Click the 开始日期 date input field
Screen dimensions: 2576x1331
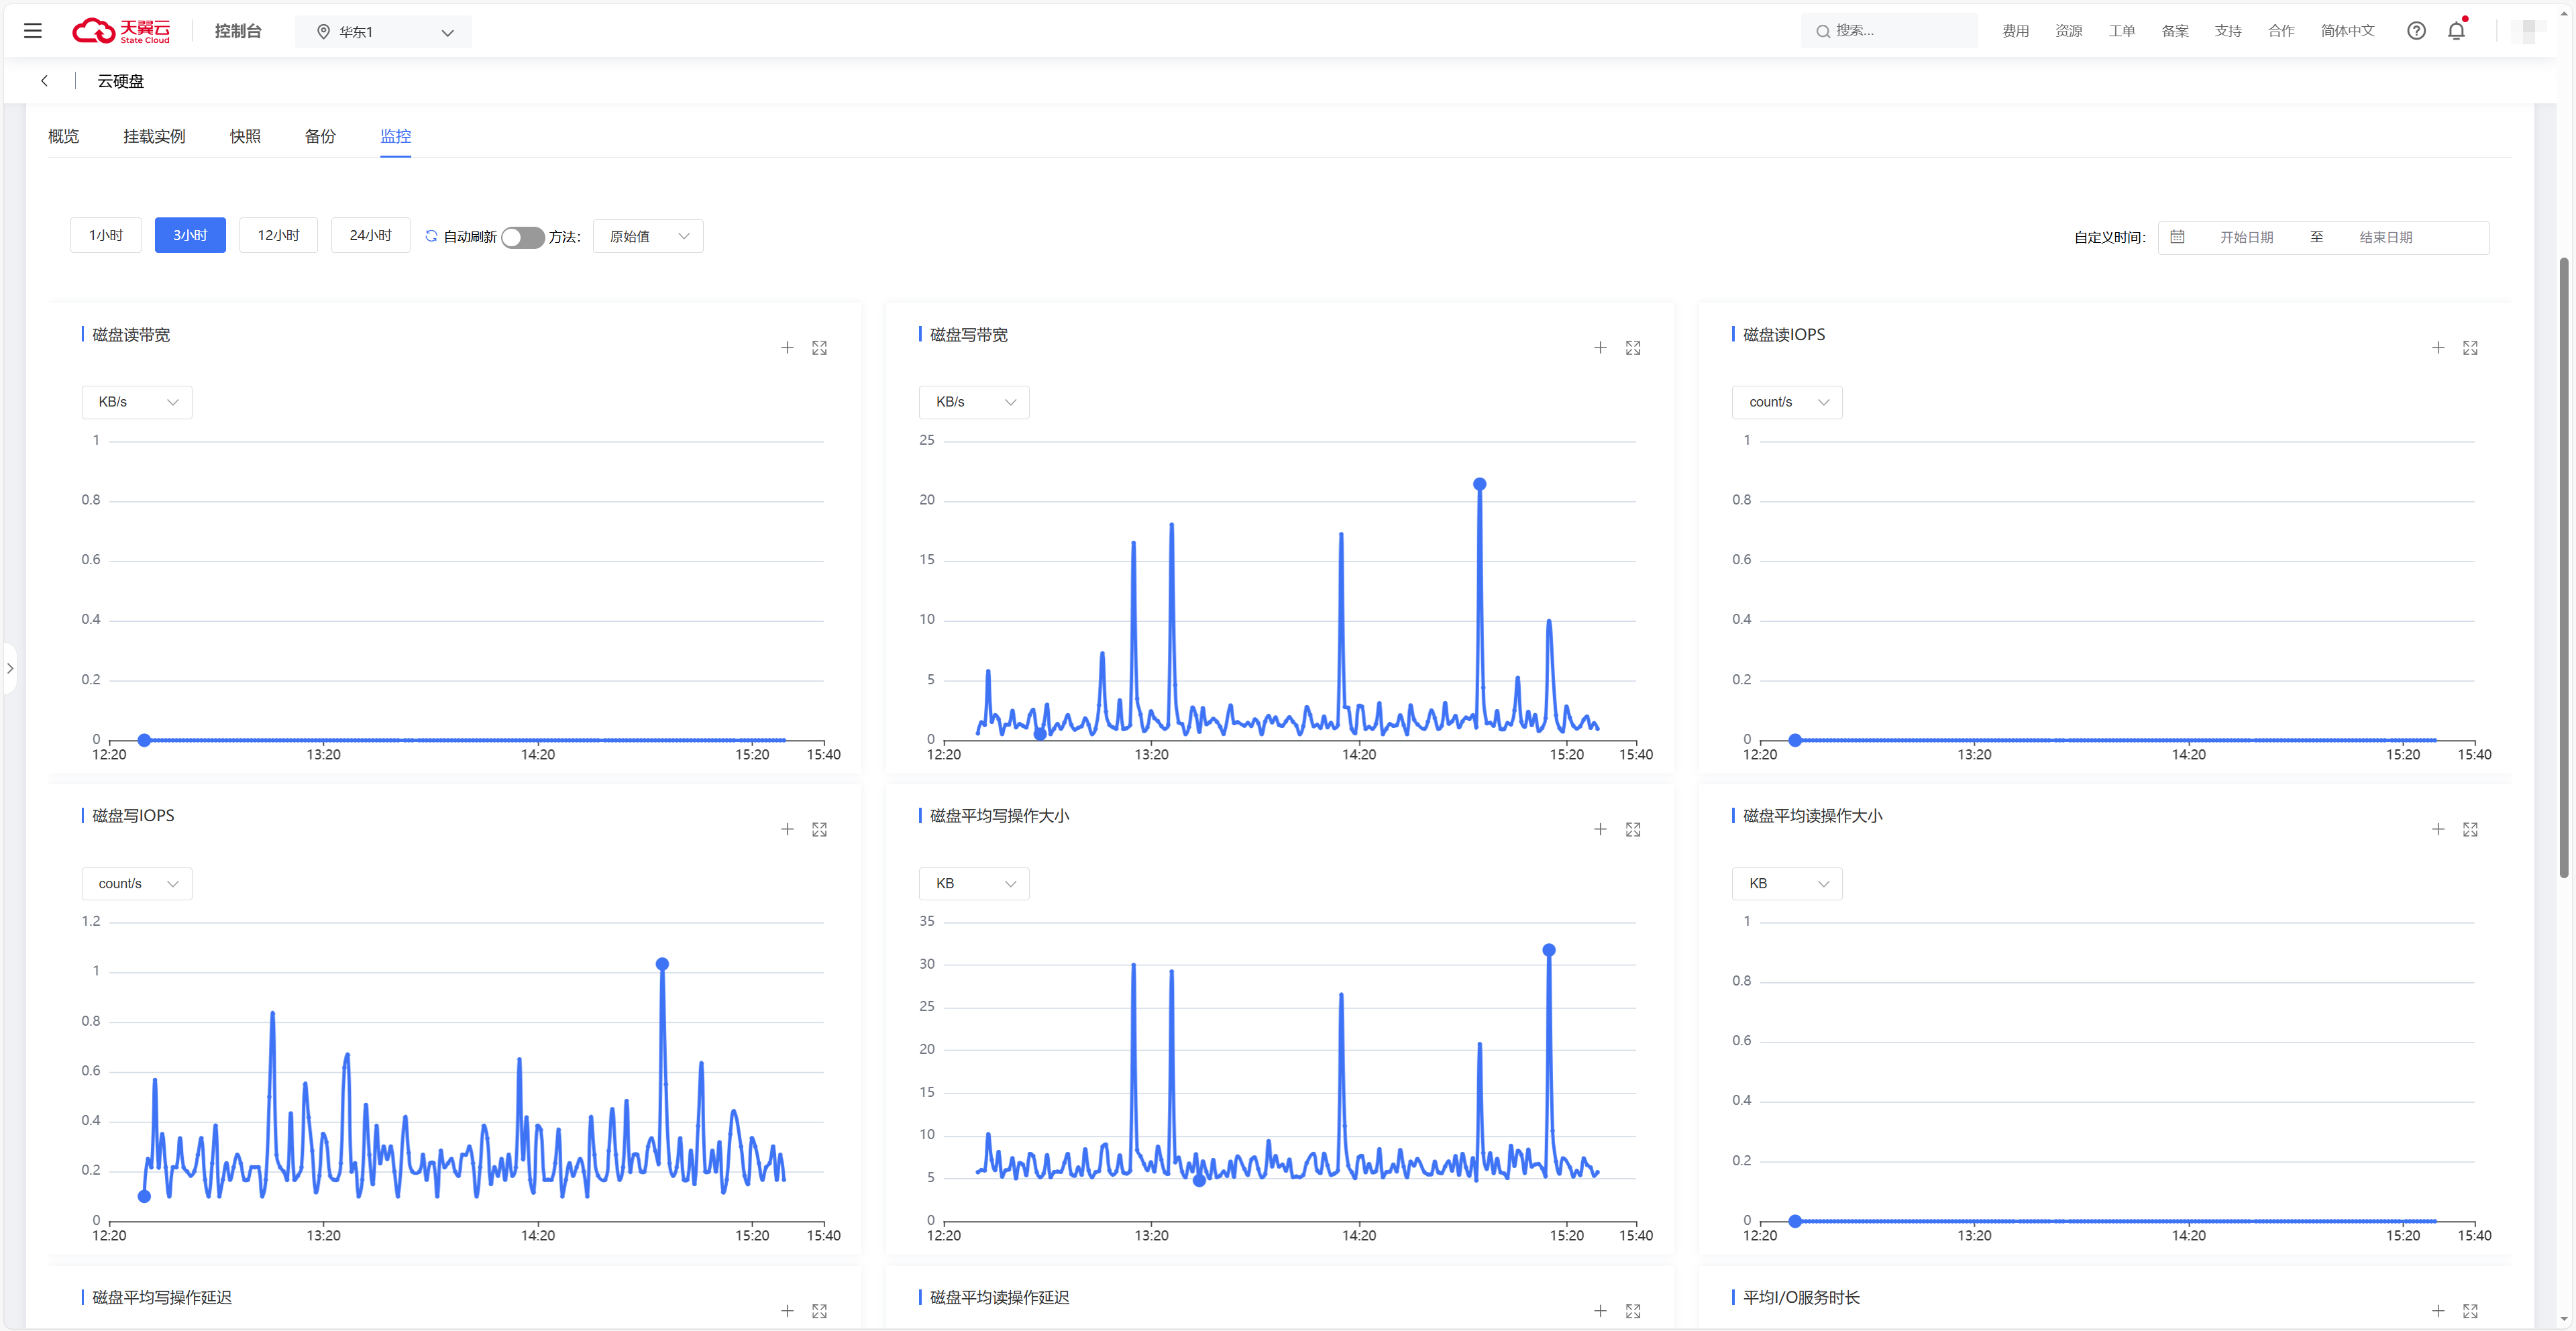(2246, 237)
